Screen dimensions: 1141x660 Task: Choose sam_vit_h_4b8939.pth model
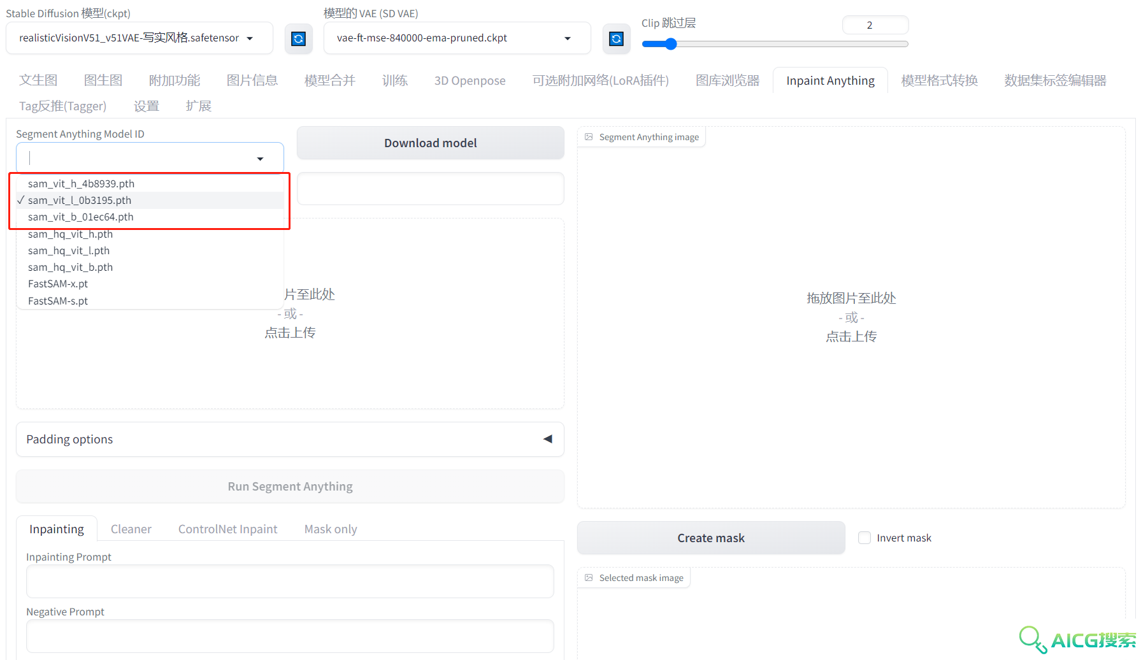pyautogui.click(x=150, y=183)
